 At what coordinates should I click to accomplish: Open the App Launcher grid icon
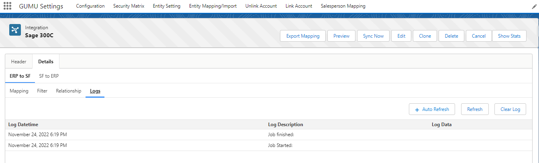7,6
